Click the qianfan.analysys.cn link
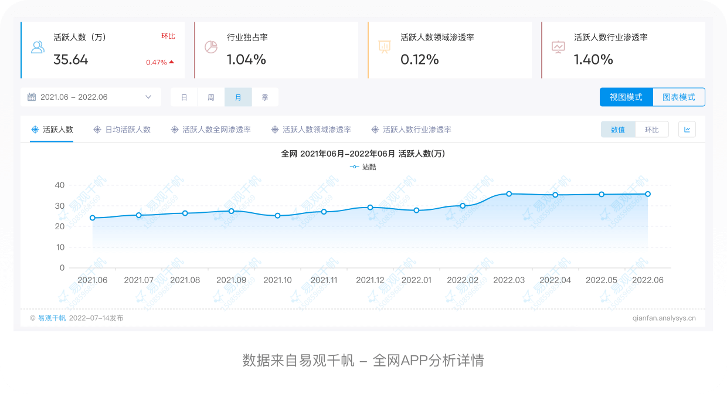Viewport: 727px width, 394px height. pyautogui.click(x=664, y=318)
